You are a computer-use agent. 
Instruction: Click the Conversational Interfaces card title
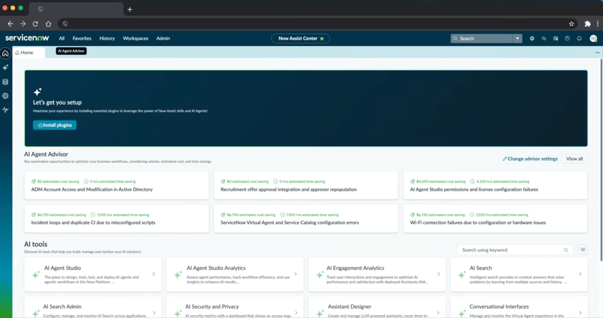click(x=499, y=306)
